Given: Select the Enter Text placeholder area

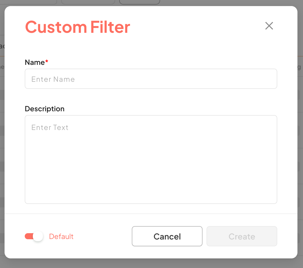Looking at the screenshot, I should [x=50, y=127].
